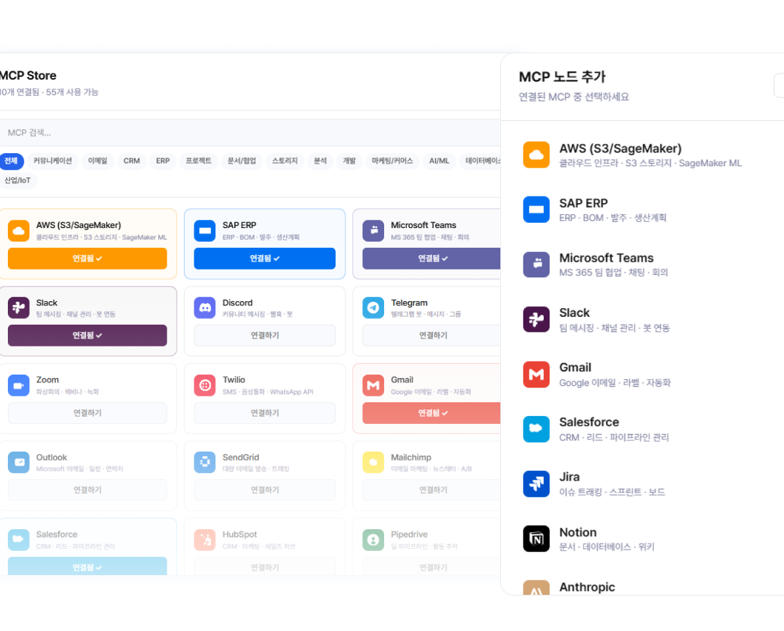Select AWS icon in the node add panel
The width and height of the screenshot is (784, 631).
(536, 154)
